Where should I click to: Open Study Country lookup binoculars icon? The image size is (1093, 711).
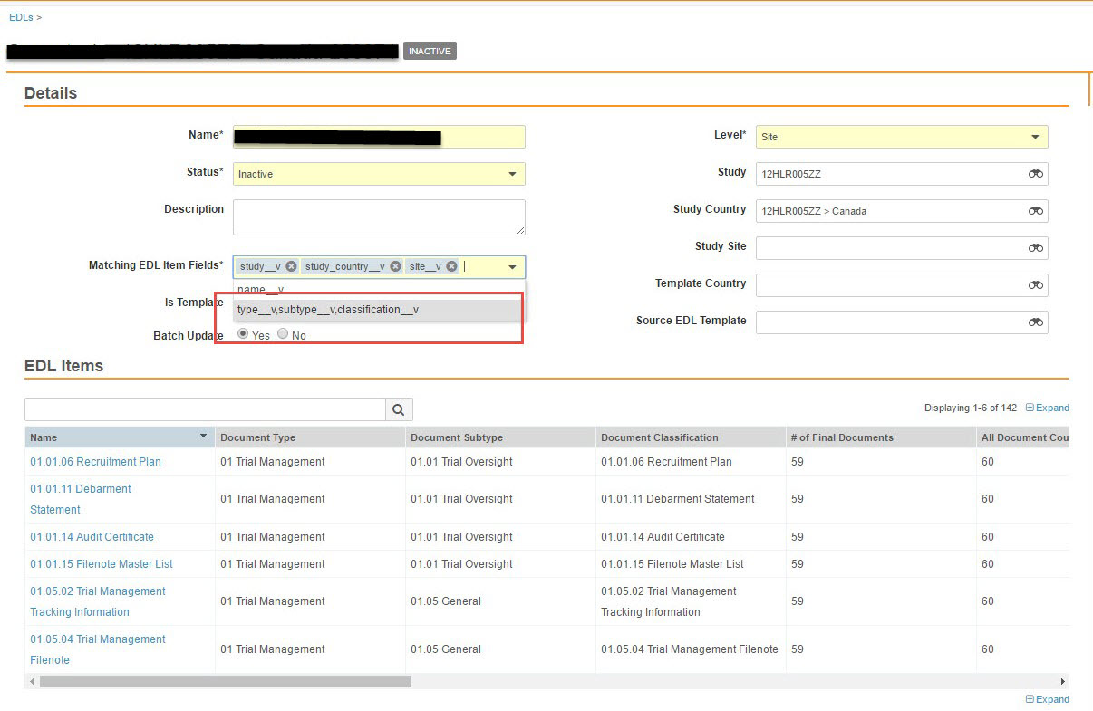click(x=1035, y=211)
